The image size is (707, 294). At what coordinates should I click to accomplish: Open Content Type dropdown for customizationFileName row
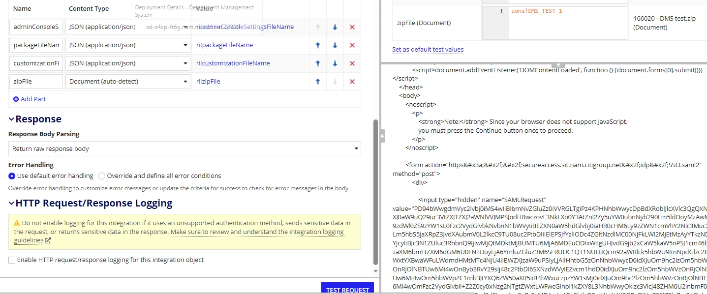click(x=128, y=63)
